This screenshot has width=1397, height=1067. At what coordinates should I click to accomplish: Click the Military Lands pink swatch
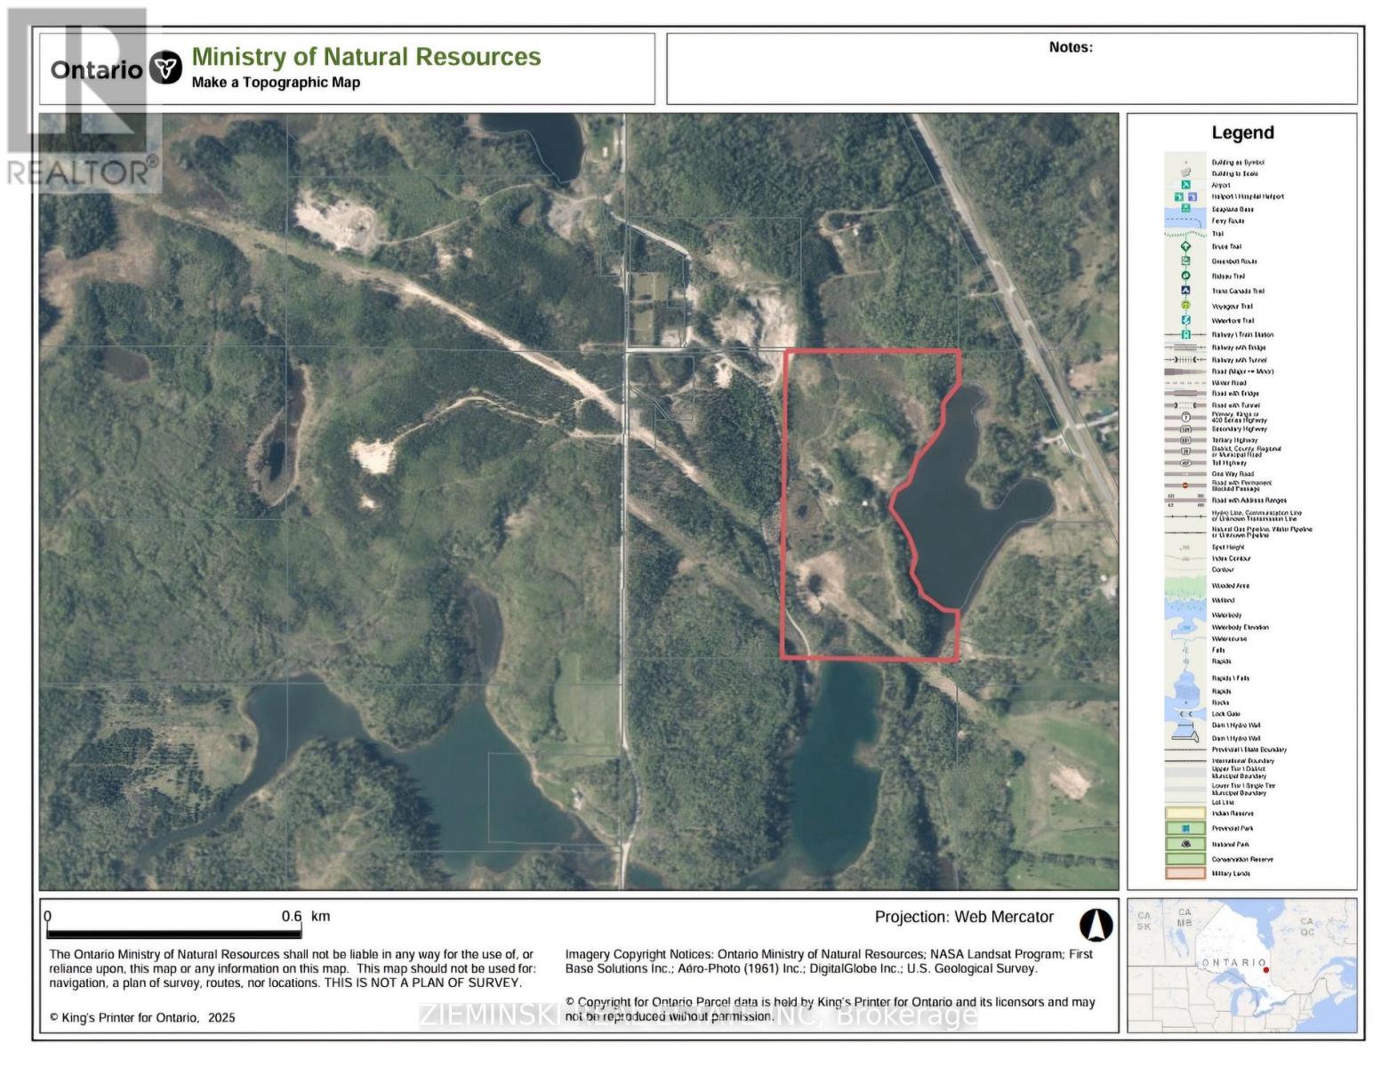[x=1185, y=873]
